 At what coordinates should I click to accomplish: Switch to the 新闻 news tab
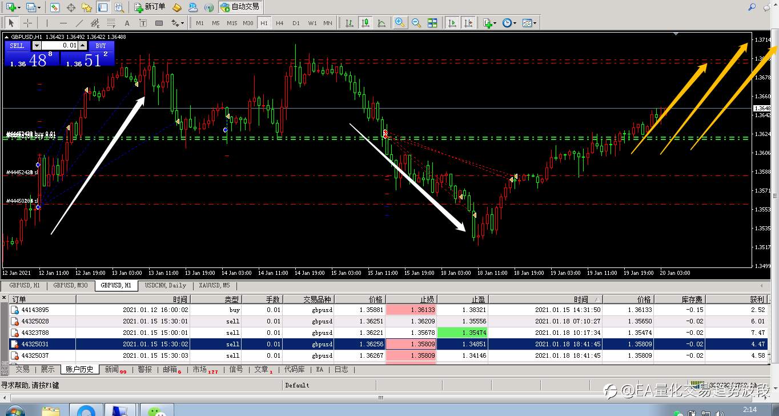point(115,370)
